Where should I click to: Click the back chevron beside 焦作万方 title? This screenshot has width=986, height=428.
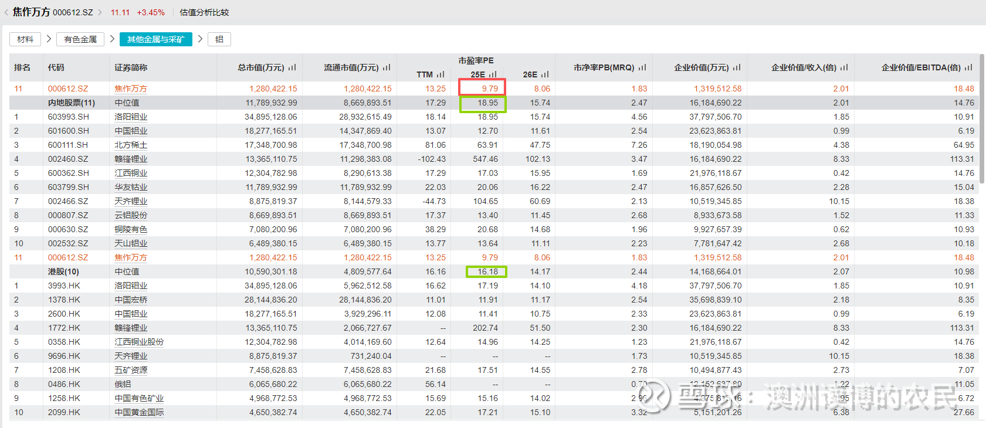click(6, 12)
